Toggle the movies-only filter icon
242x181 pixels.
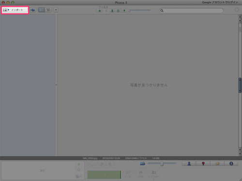118,11
